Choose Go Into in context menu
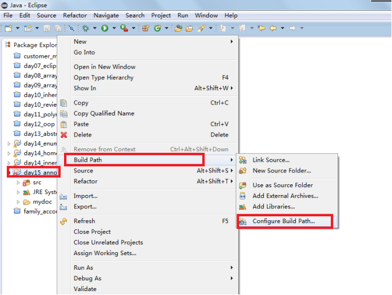Viewport: 392px width, 295px height. pos(148,52)
